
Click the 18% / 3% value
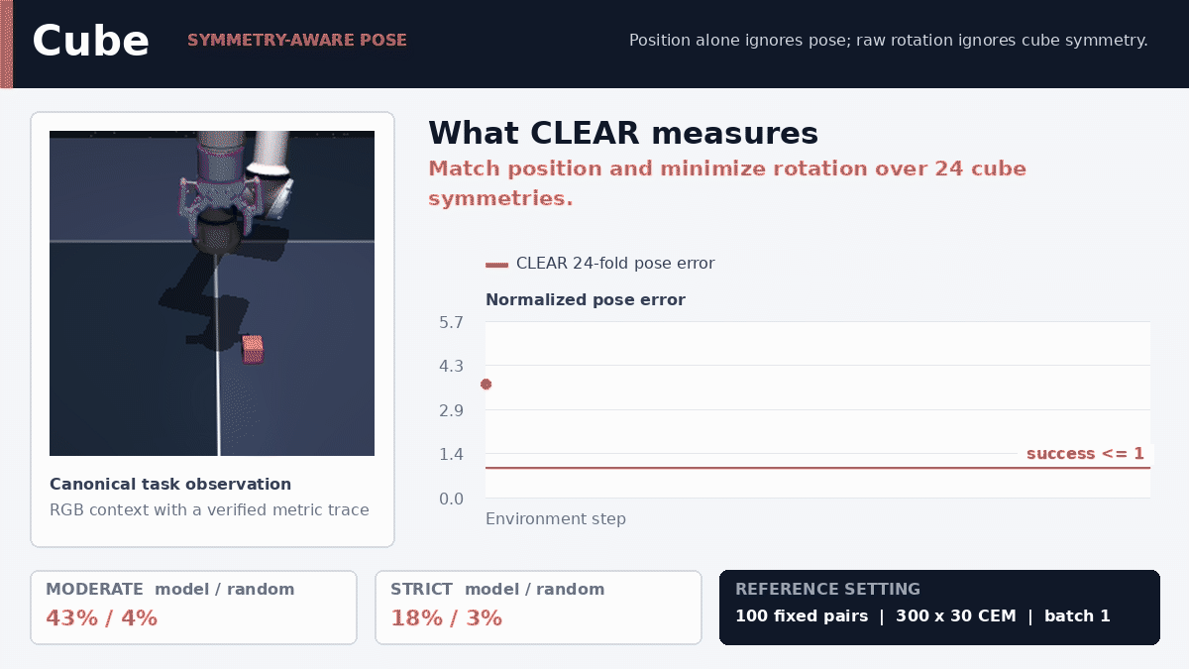tap(446, 618)
